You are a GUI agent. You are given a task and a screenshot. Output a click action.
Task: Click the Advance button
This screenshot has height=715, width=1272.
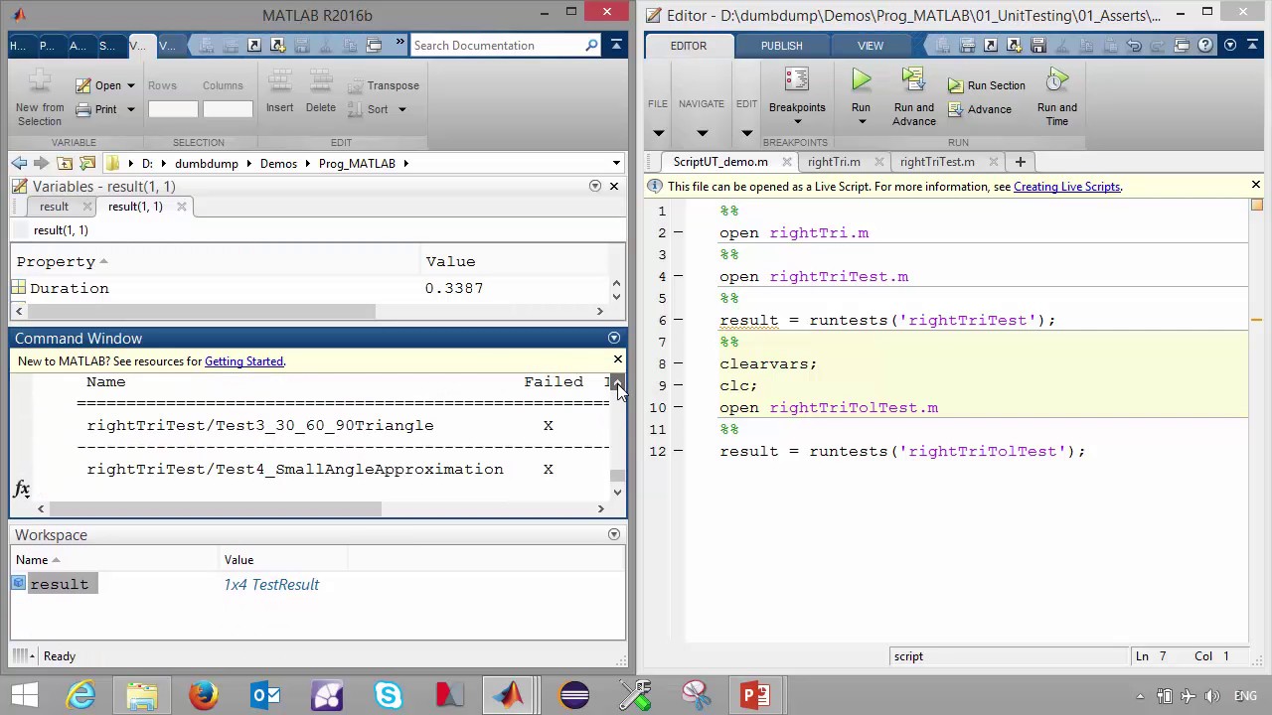coord(980,109)
